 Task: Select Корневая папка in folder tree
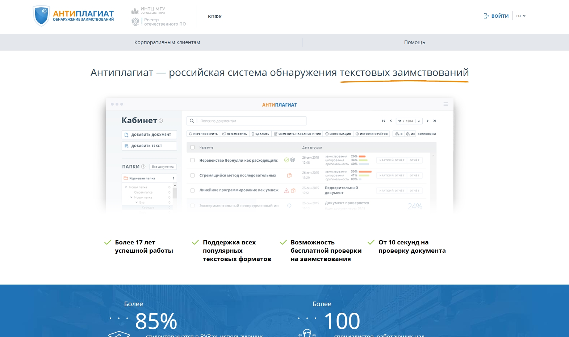[149, 178]
